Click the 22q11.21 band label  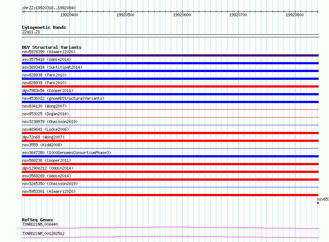(31, 32)
